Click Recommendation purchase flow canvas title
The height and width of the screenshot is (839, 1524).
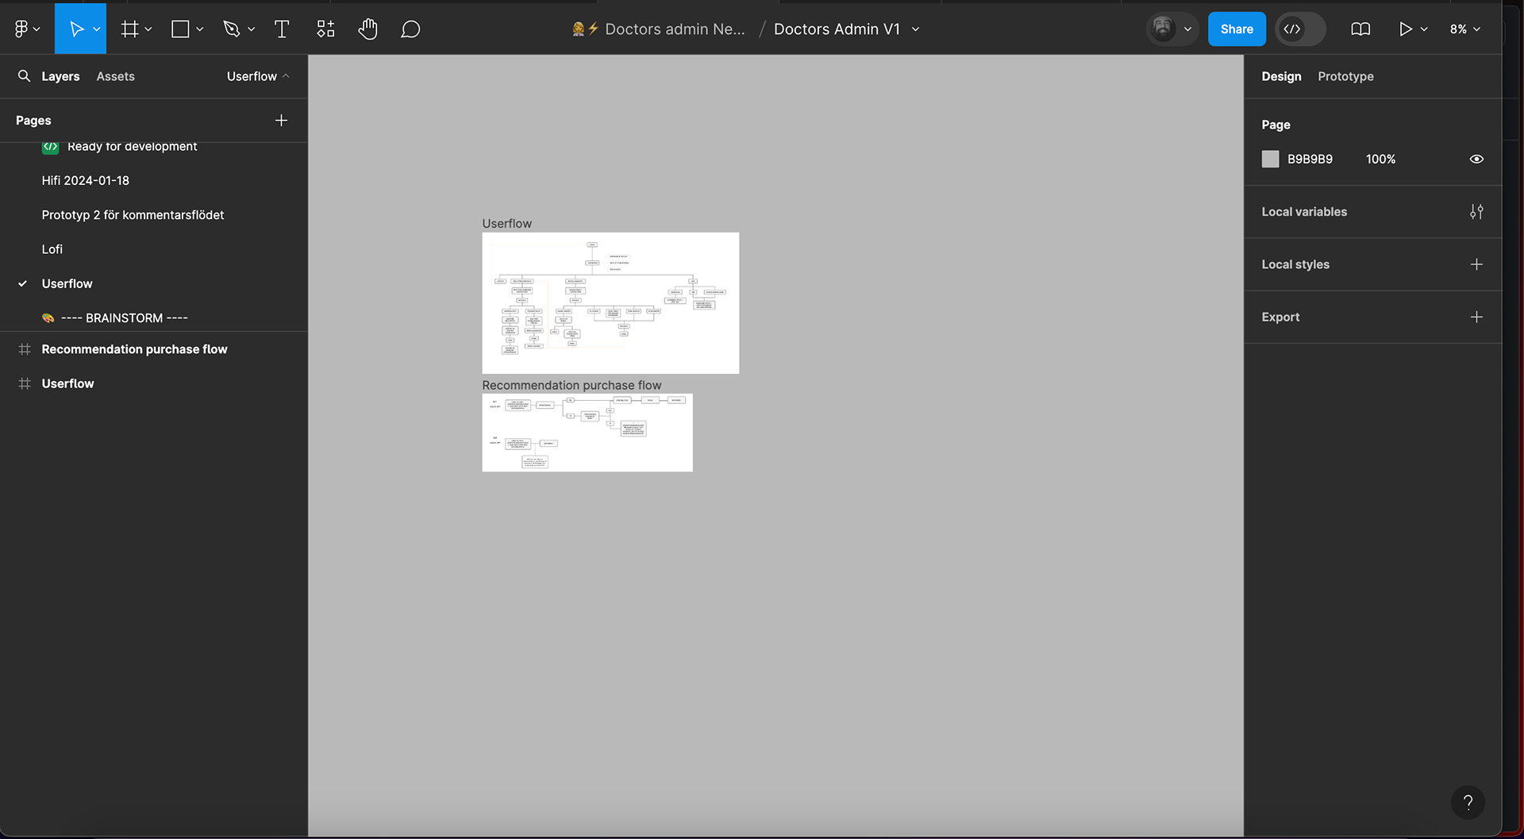tap(571, 385)
